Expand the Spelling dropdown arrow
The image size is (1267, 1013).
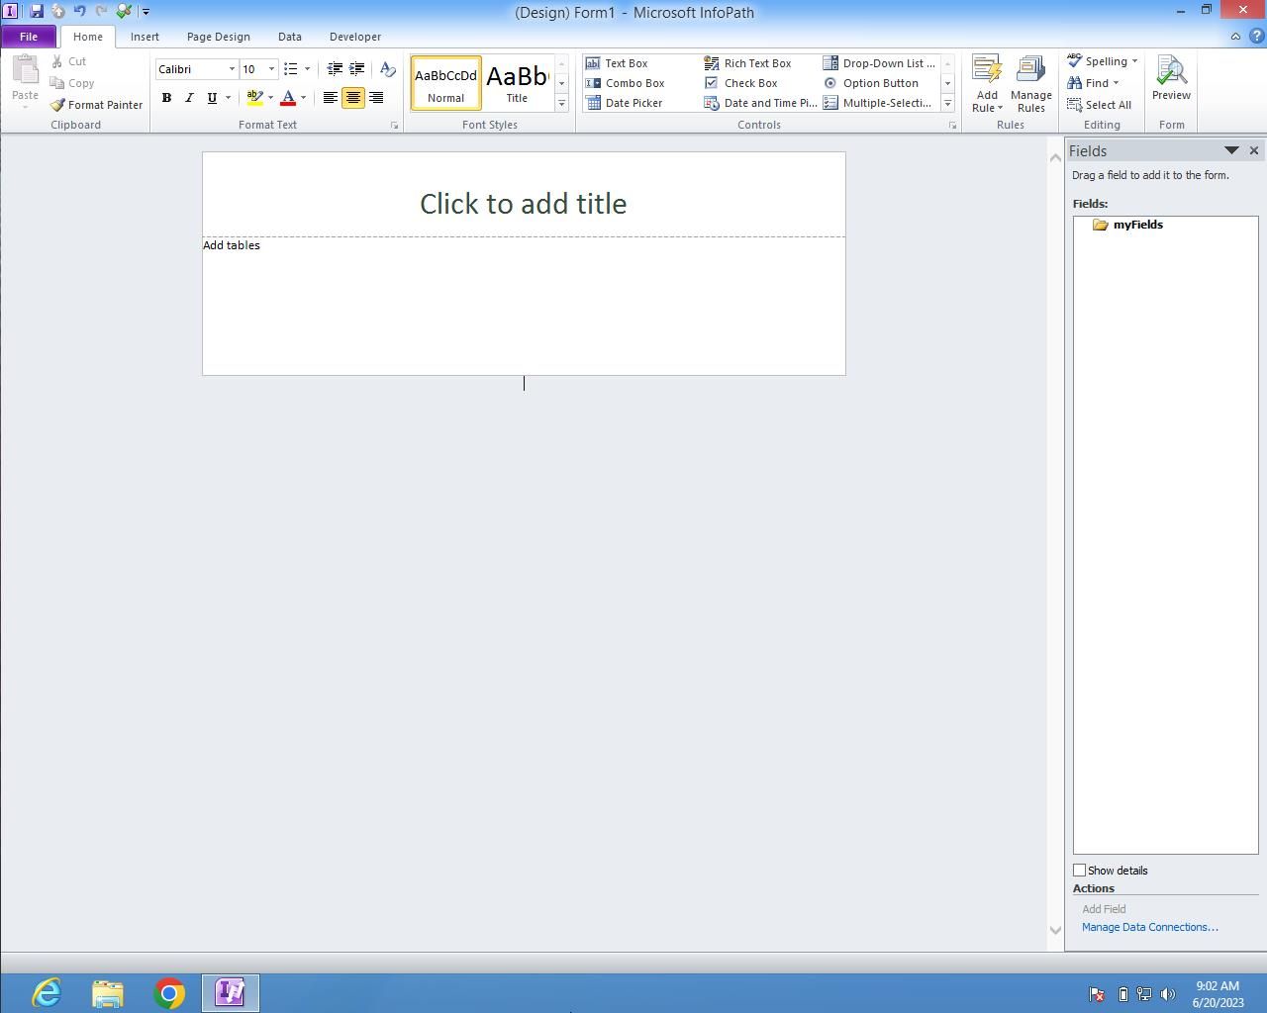[1134, 61]
